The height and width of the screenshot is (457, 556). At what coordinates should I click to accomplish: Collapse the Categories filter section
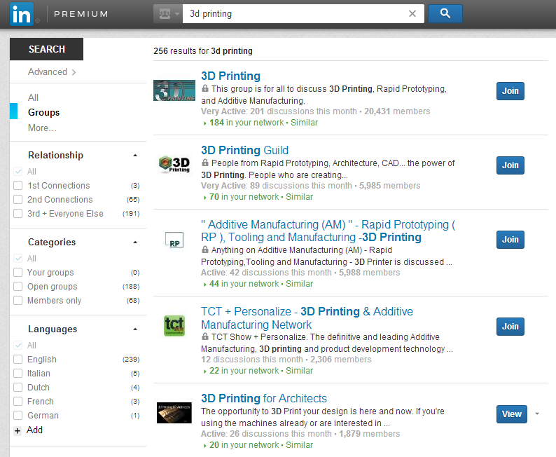[135, 243]
